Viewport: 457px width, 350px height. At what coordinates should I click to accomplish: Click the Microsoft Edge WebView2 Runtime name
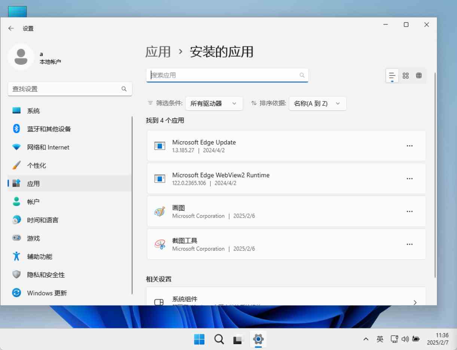point(221,175)
